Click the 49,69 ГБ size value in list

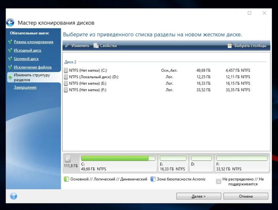[203, 70]
